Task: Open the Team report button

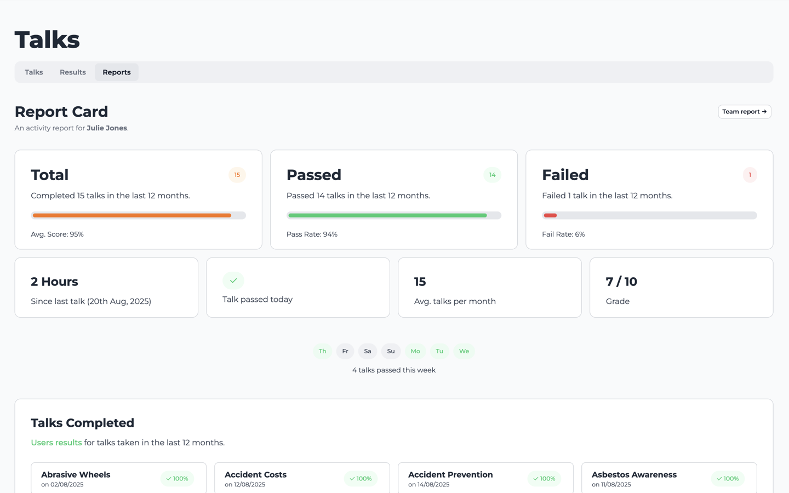Action: pos(744,112)
